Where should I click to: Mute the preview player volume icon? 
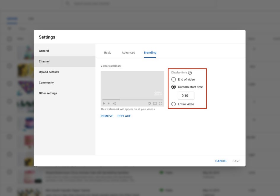[114, 103]
